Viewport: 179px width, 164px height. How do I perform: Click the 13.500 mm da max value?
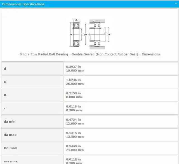(75, 137)
